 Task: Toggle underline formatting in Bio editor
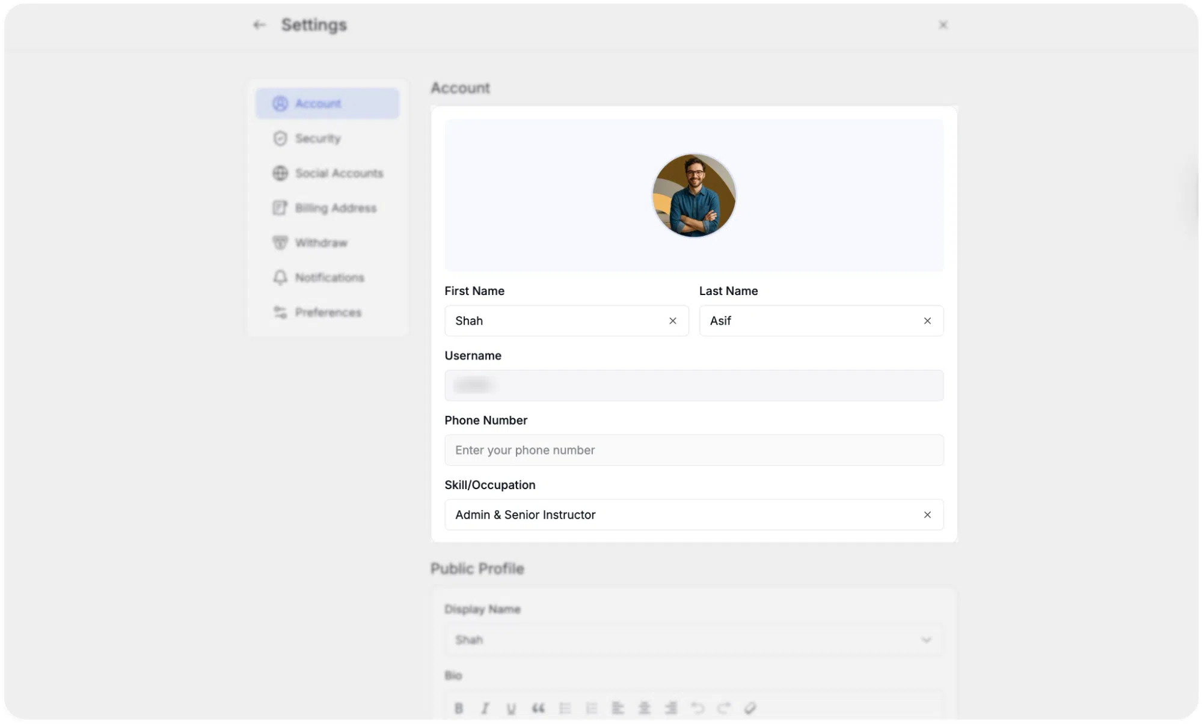pos(511,708)
